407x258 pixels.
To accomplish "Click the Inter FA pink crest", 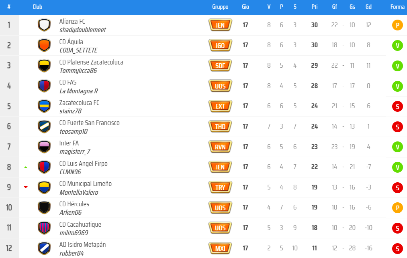I will pos(44,147).
